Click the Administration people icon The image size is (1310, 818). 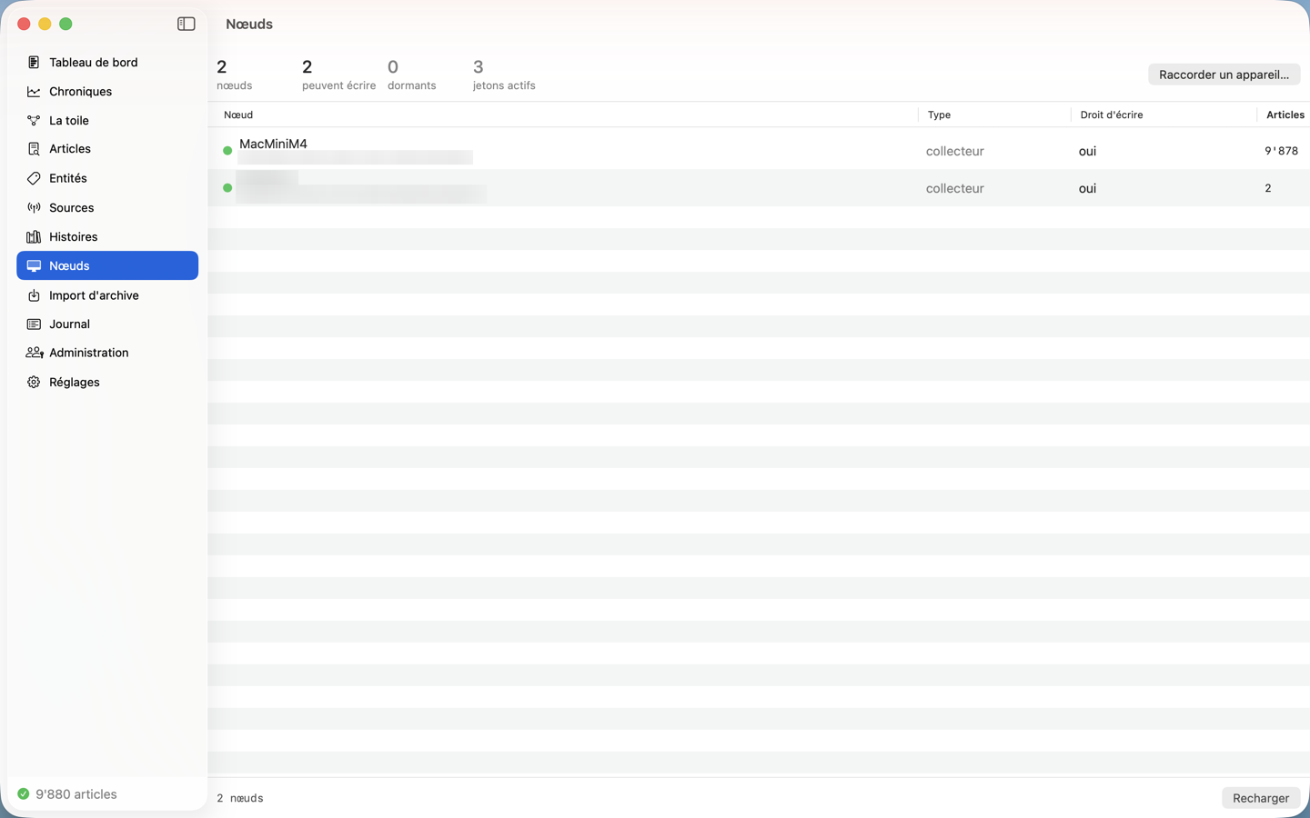tap(35, 353)
